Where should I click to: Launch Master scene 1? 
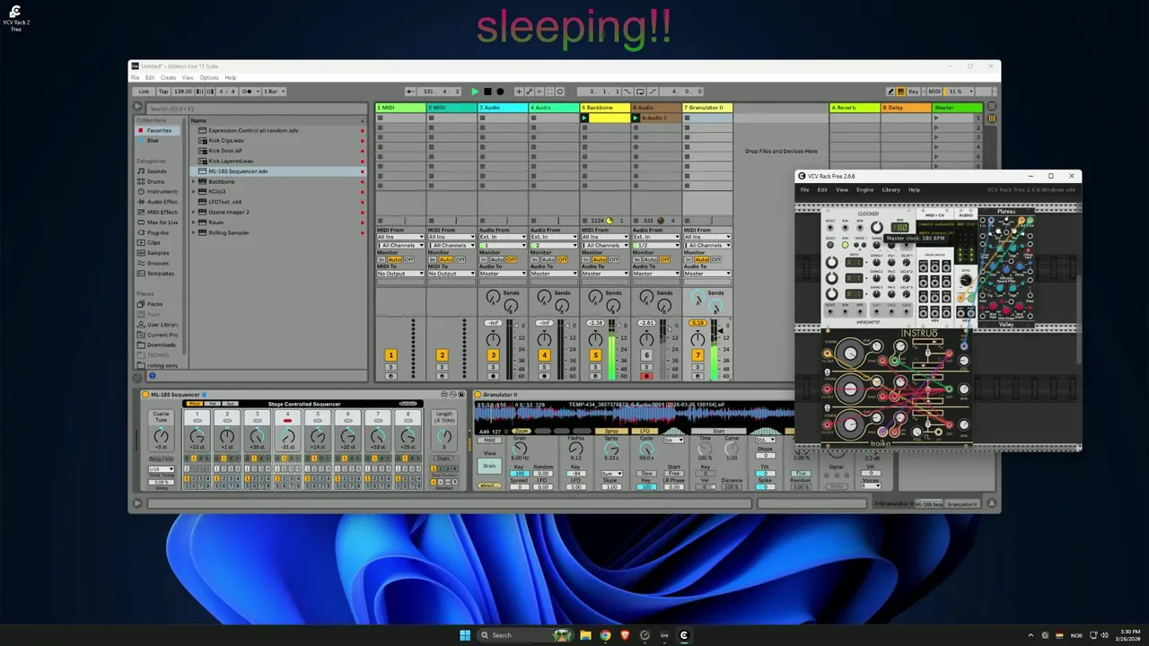(936, 118)
